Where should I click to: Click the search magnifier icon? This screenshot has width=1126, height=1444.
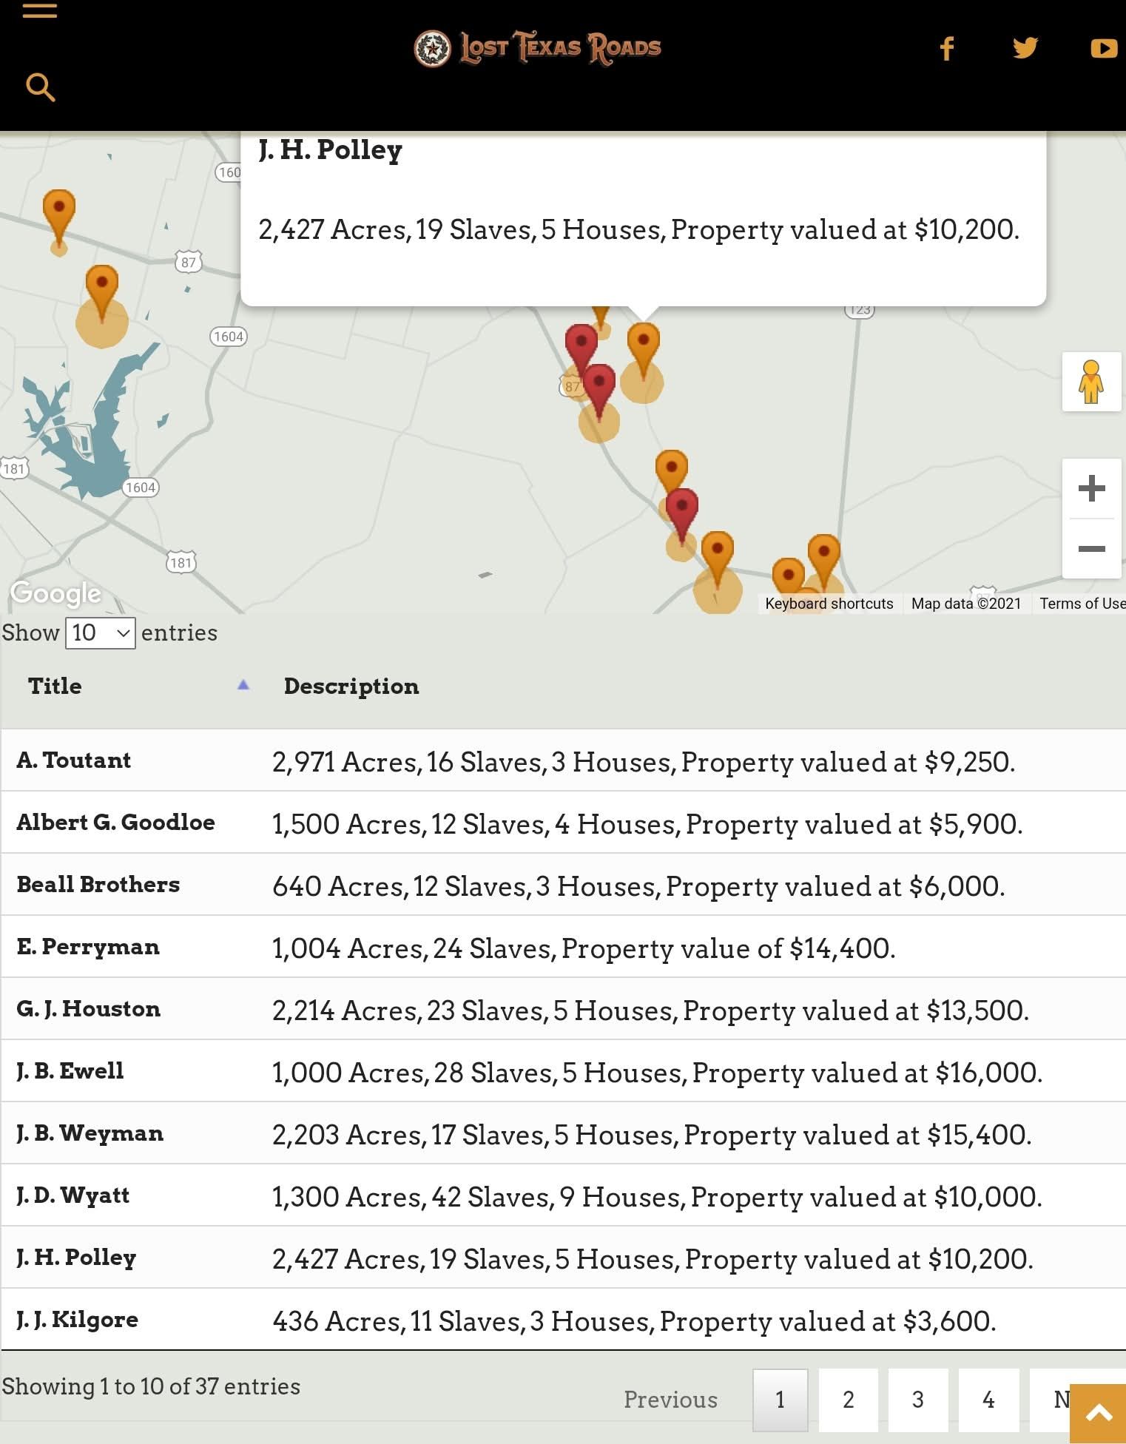click(40, 87)
